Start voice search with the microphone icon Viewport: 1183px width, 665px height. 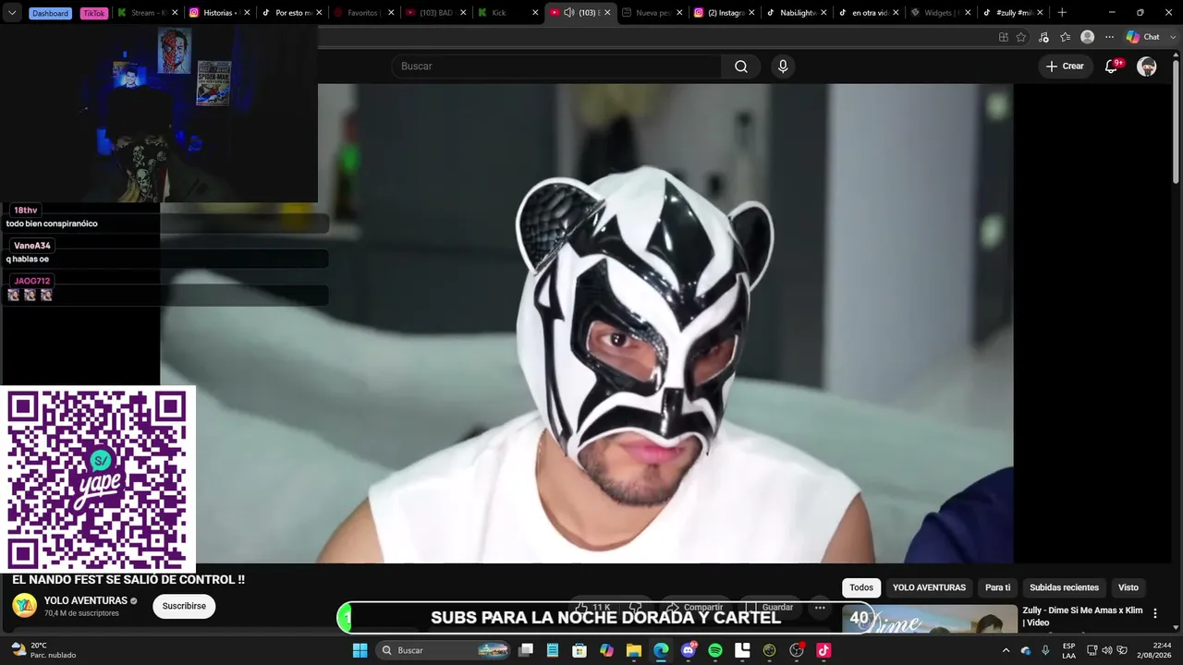783,66
